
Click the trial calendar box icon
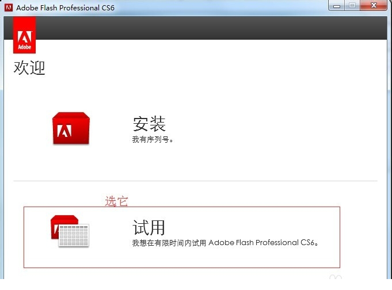coord(70,231)
